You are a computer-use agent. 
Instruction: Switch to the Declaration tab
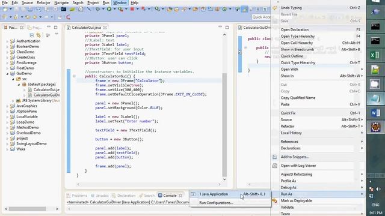[x=124, y=196]
